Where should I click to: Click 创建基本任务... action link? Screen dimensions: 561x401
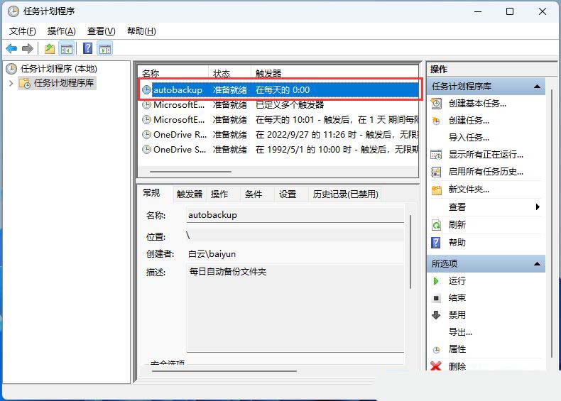point(477,104)
